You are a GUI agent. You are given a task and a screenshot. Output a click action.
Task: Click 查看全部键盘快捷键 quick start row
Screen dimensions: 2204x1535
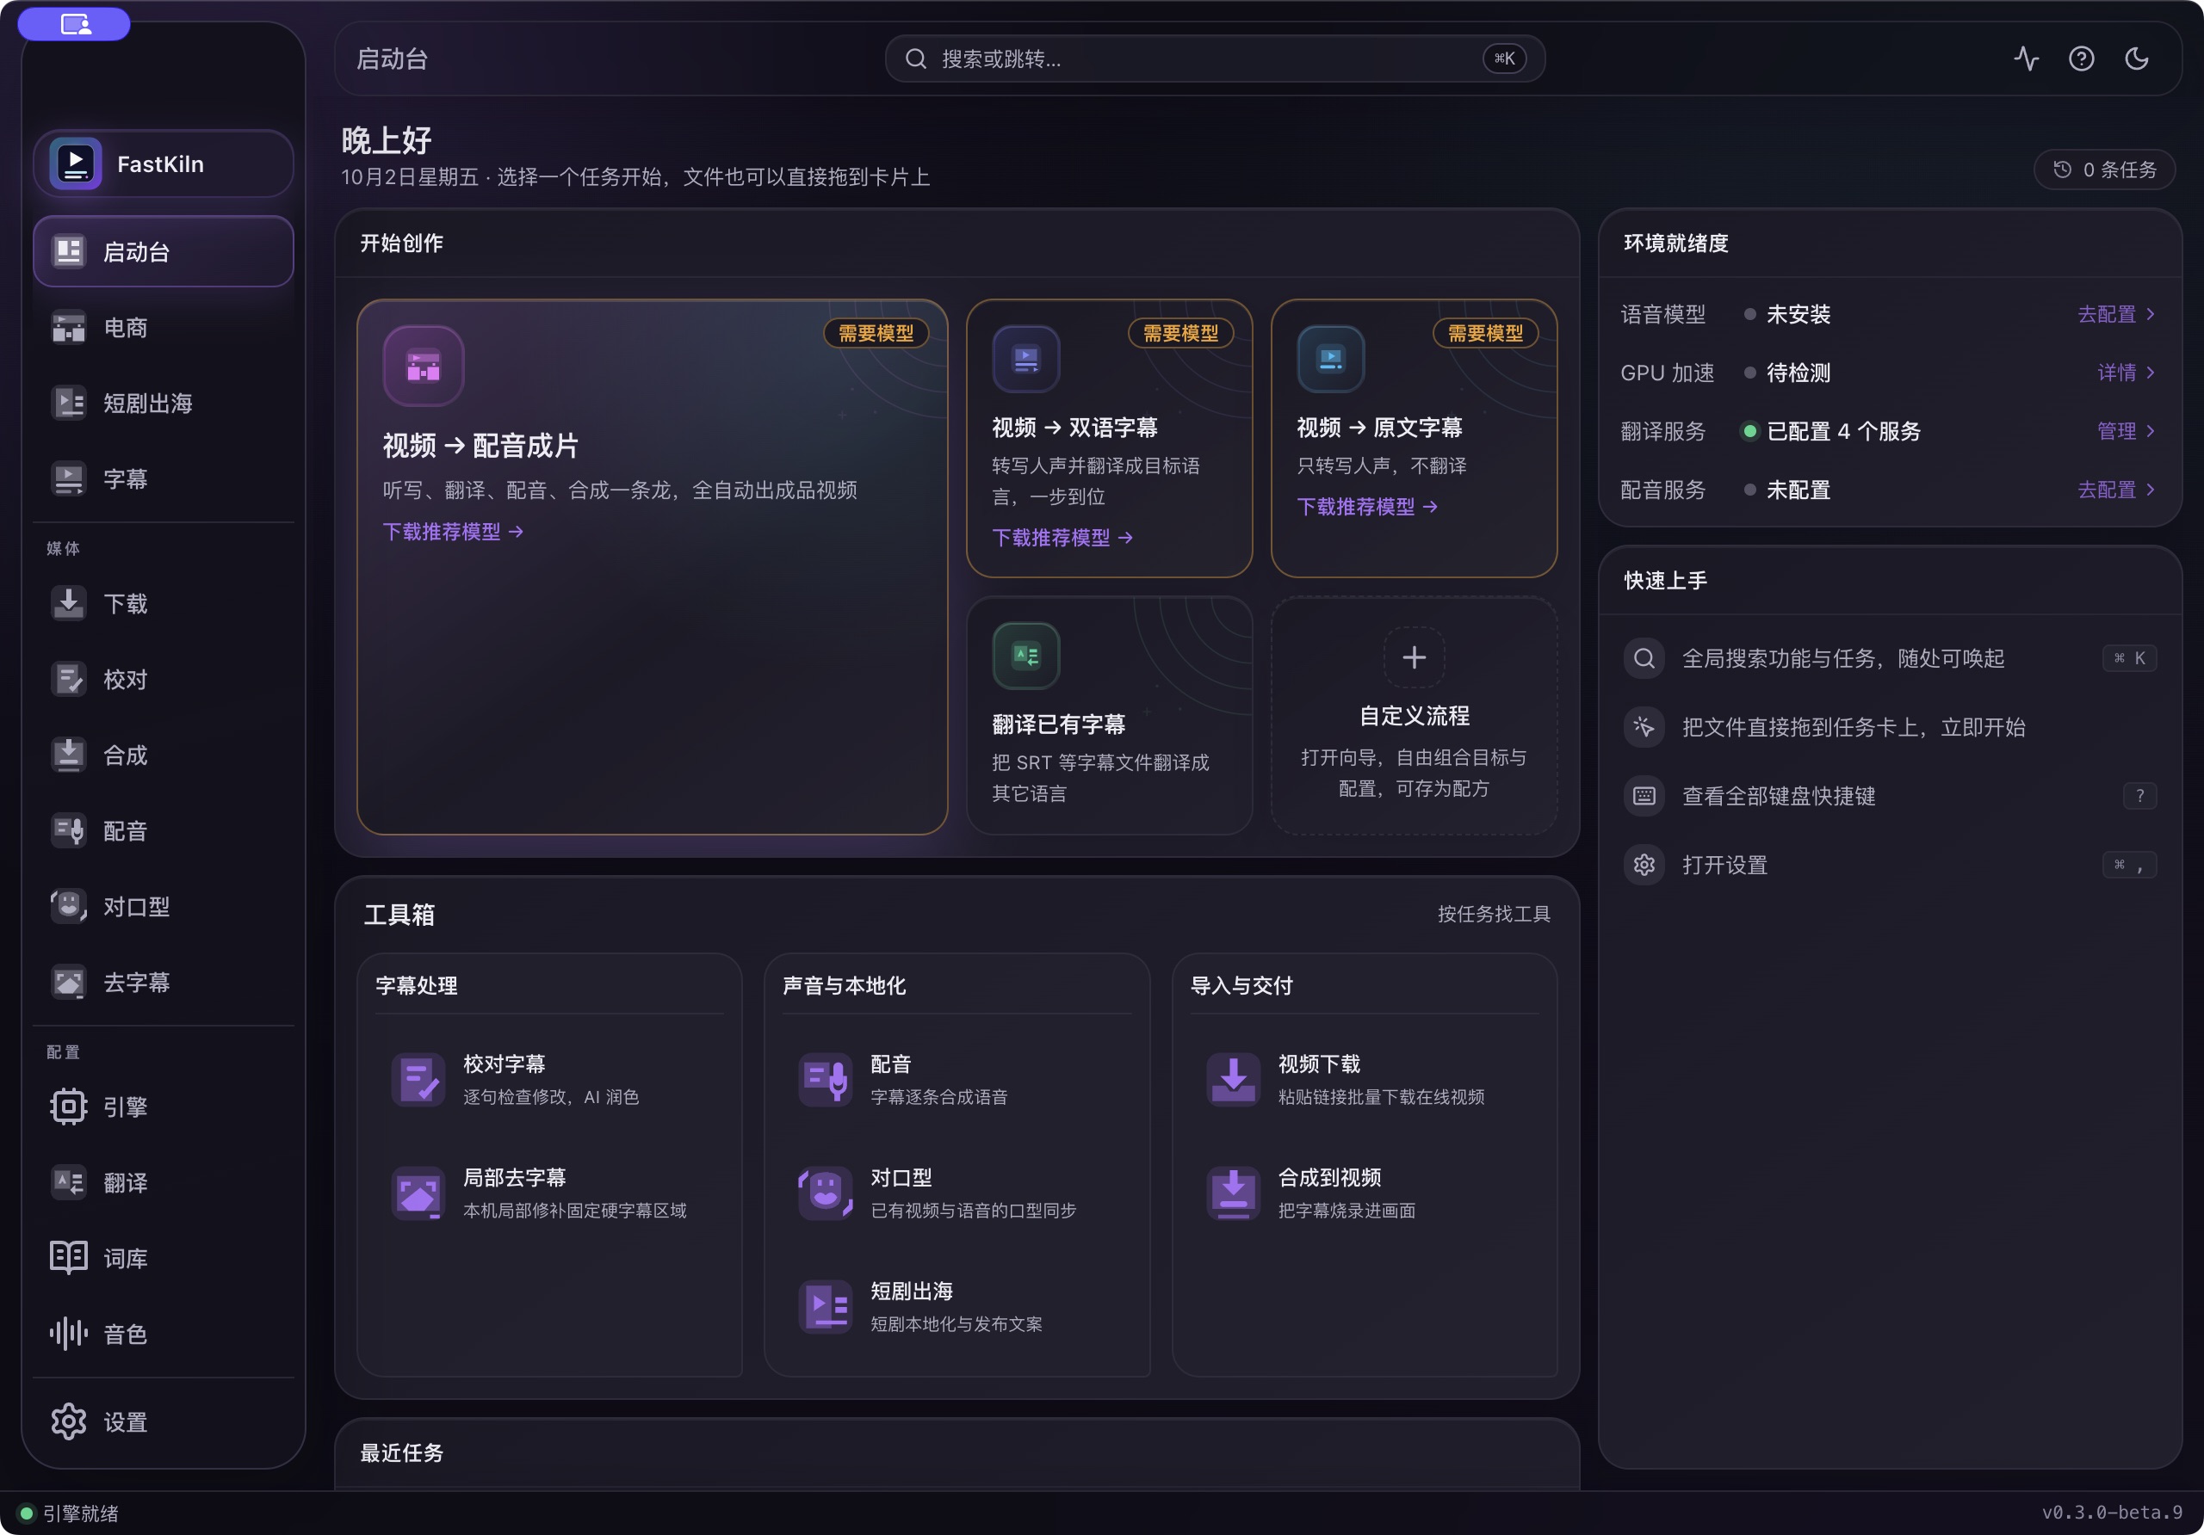point(1889,796)
